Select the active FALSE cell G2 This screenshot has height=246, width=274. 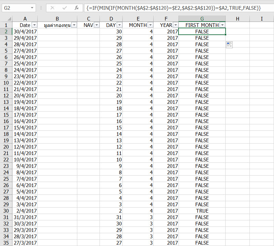pyautogui.click(x=202, y=32)
